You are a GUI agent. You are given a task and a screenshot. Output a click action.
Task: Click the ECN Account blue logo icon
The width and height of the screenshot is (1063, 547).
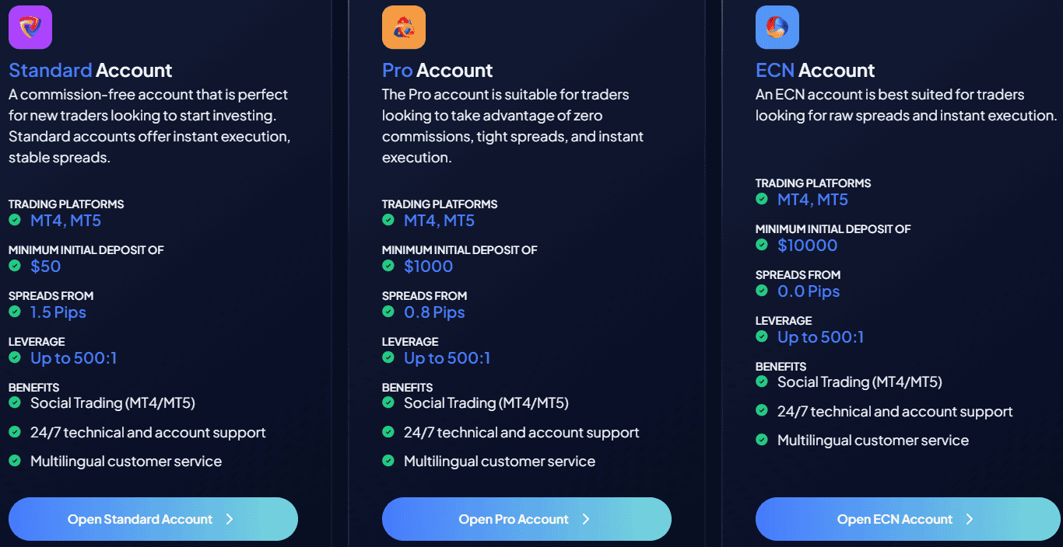click(x=777, y=26)
